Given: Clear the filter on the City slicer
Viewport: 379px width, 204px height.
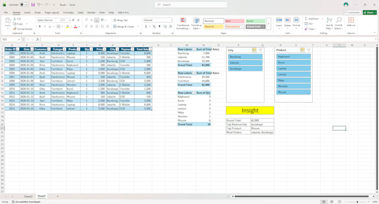Looking at the screenshot, I should (260, 50).
